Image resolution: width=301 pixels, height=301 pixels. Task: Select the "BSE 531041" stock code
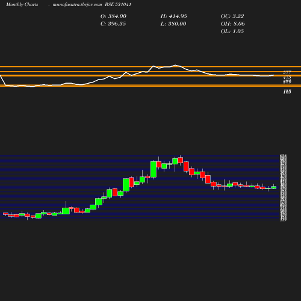(118, 4)
